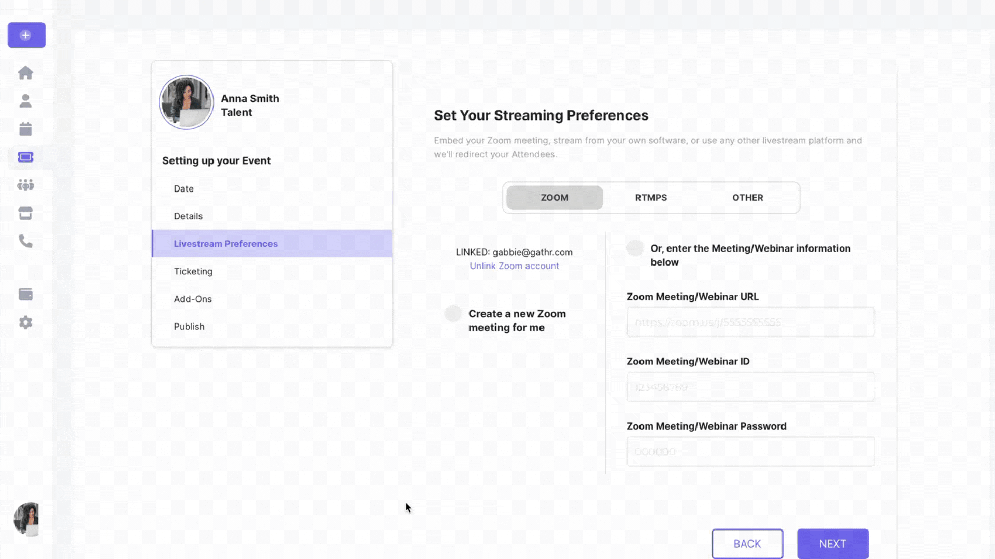Open the wallet sidebar icon
This screenshot has width=995, height=559.
click(25, 295)
